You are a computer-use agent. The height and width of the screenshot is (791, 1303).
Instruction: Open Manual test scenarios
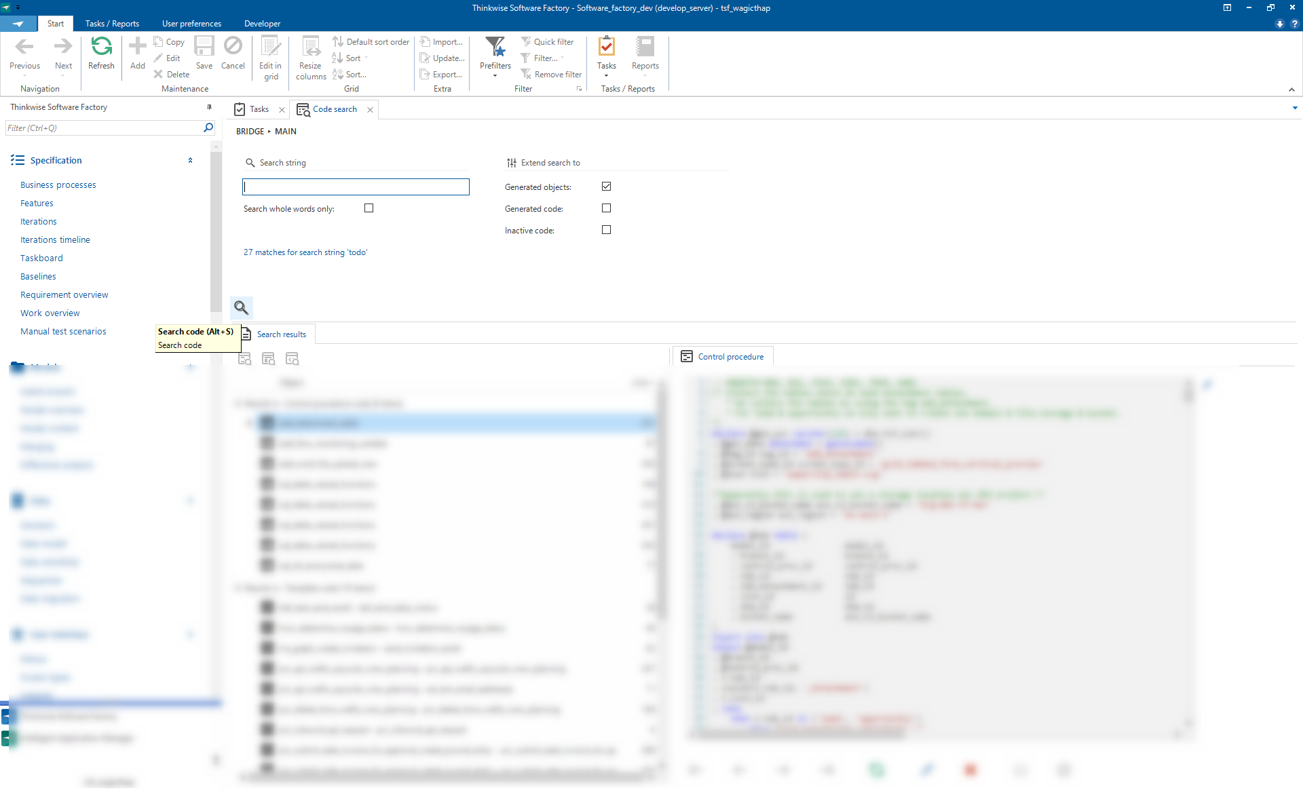click(63, 331)
